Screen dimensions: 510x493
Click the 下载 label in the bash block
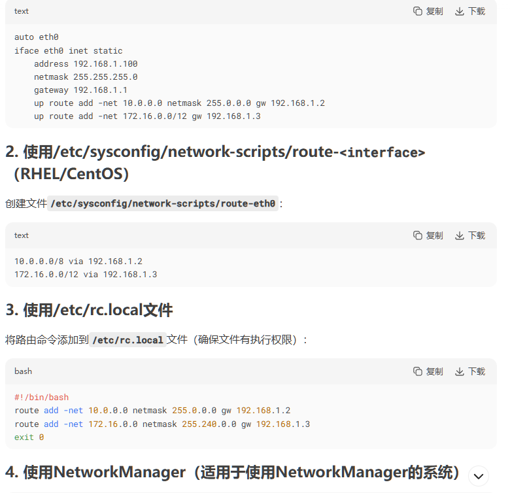click(477, 371)
